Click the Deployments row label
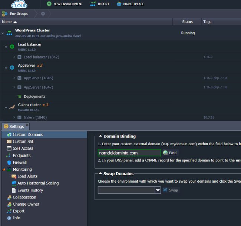241x226 pixels. click(34, 96)
